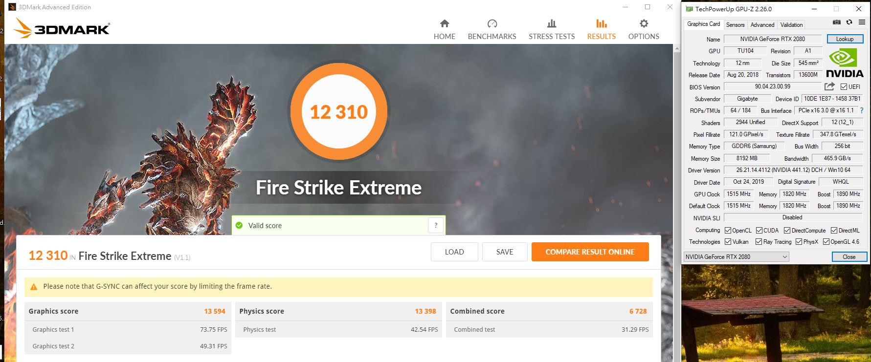Click the BIOS Version field
Screen dimensions: 871x362
(772, 86)
